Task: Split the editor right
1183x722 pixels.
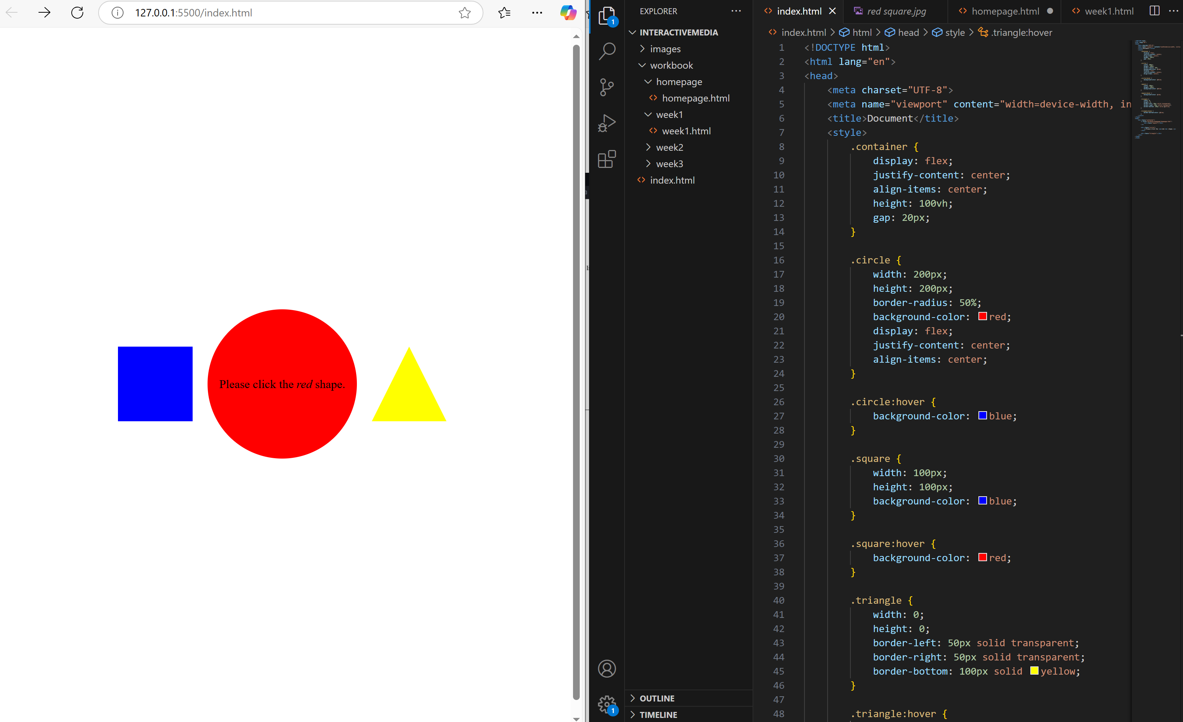Action: (1155, 11)
